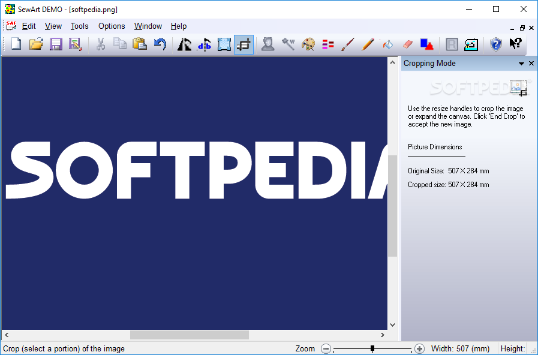Toggle the active Crop tool
Viewport: 538px width, 355px height.
click(244, 44)
